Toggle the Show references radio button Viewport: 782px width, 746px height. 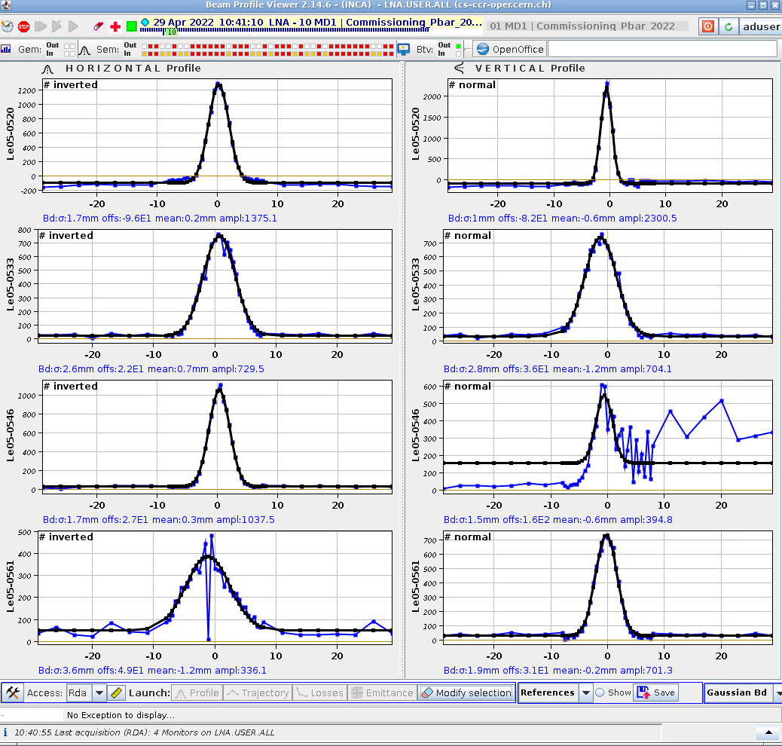coord(600,692)
